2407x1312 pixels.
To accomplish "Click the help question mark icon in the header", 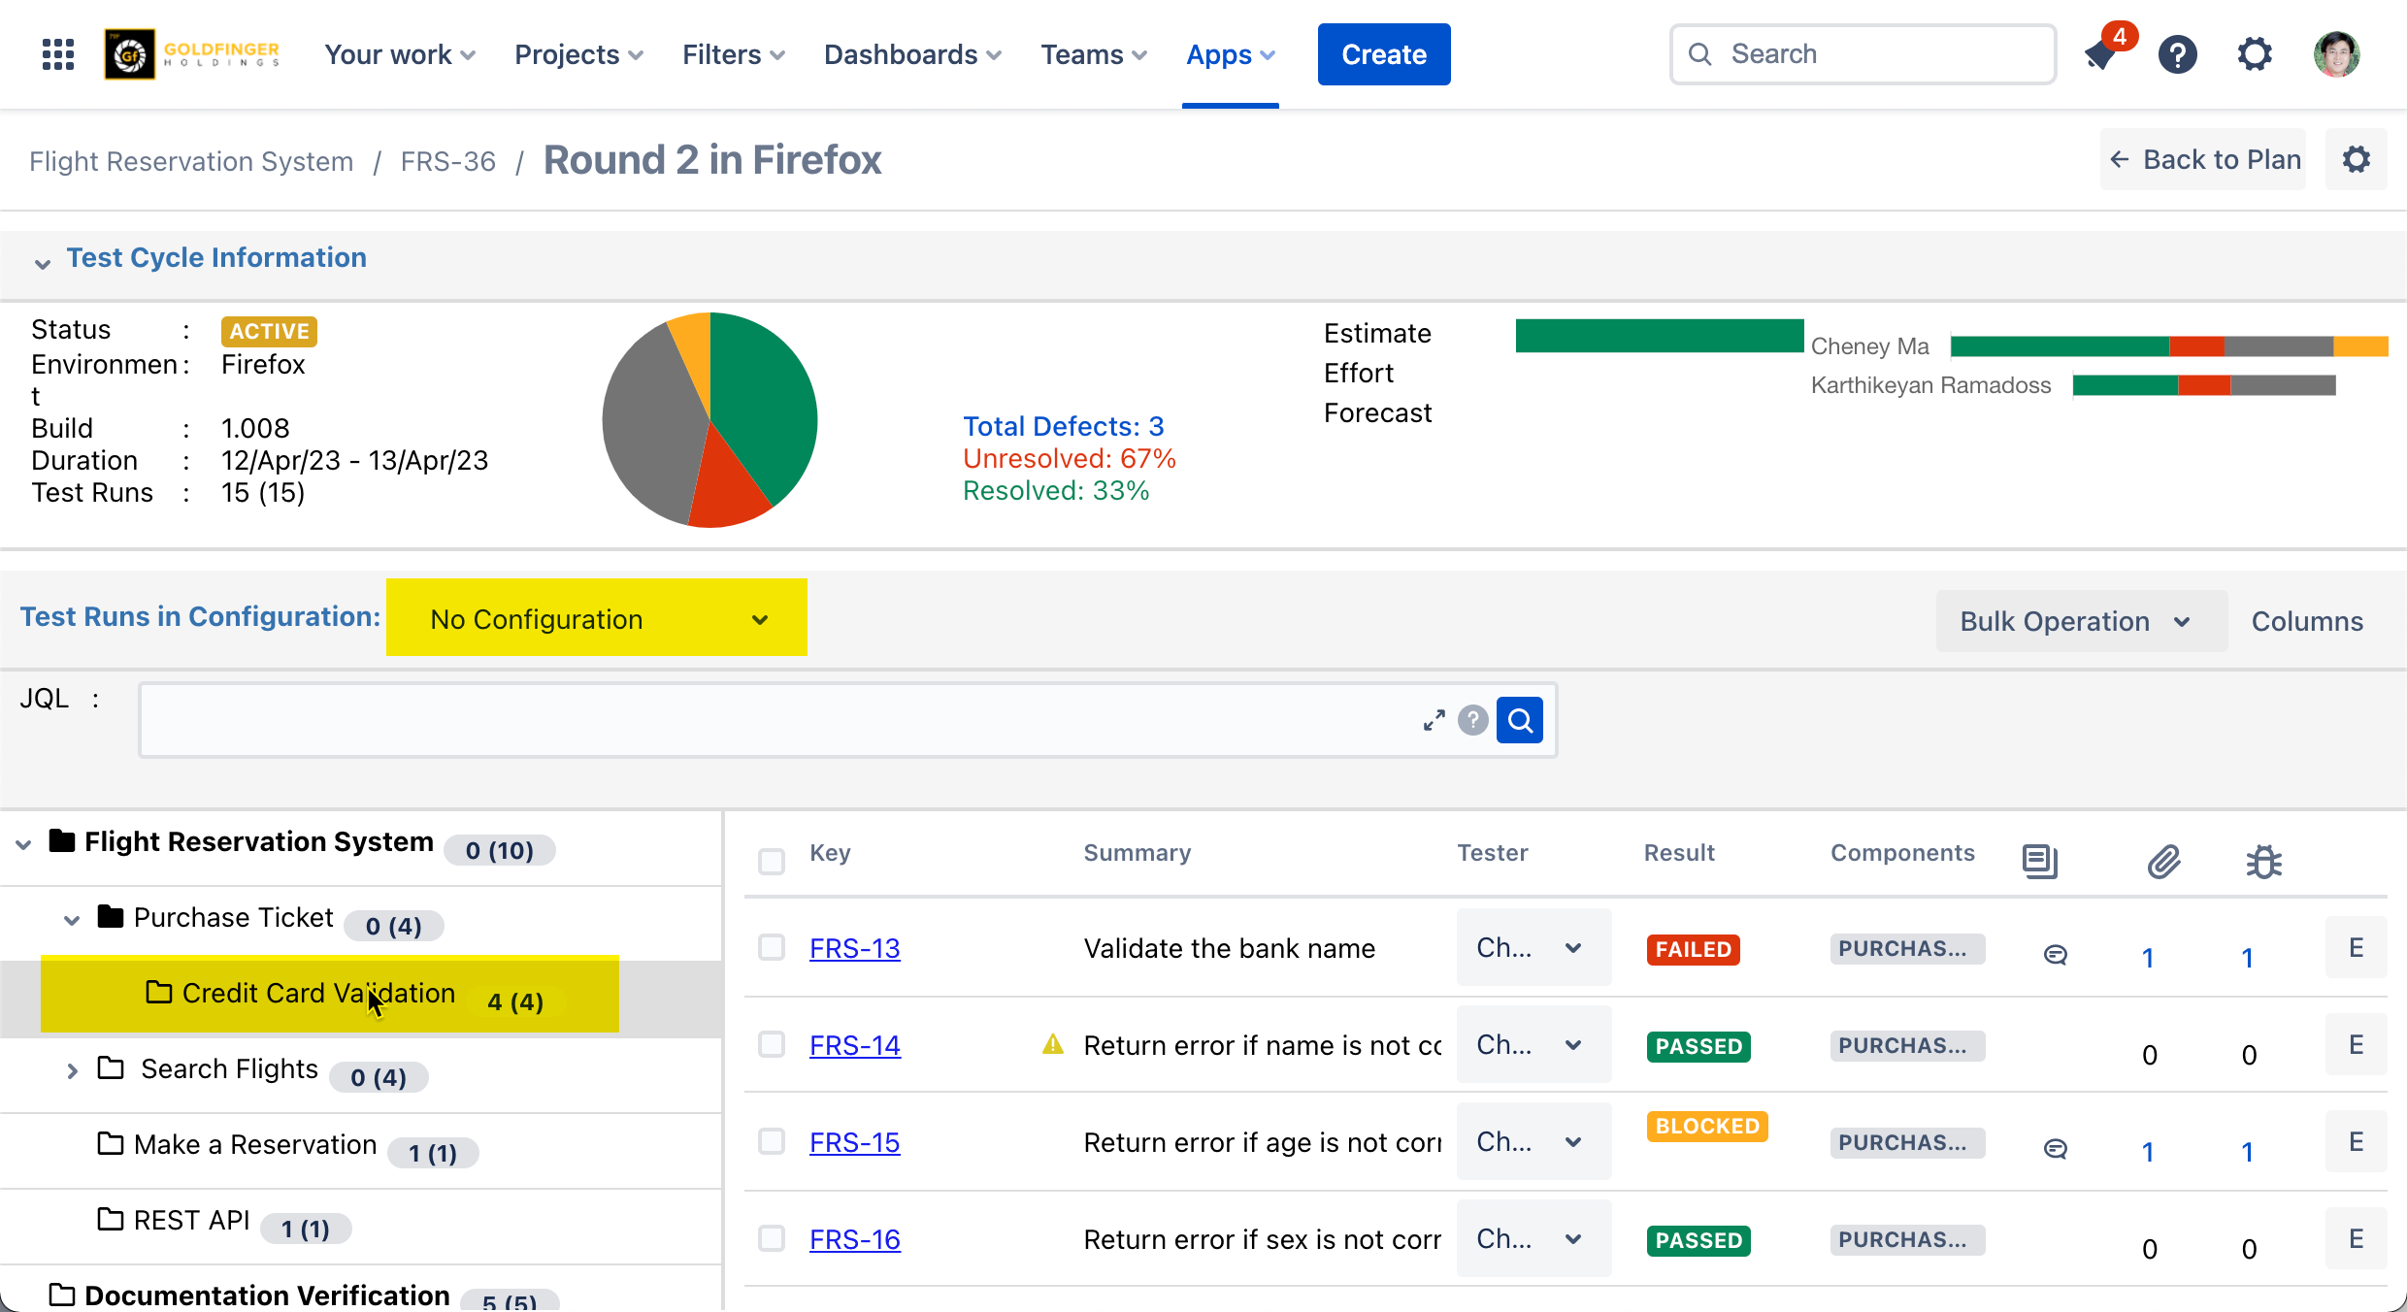I will [x=2177, y=54].
